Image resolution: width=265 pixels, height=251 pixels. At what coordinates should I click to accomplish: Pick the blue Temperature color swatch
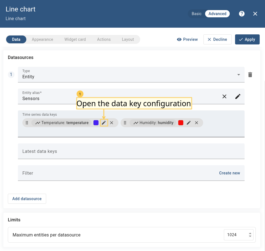96,123
